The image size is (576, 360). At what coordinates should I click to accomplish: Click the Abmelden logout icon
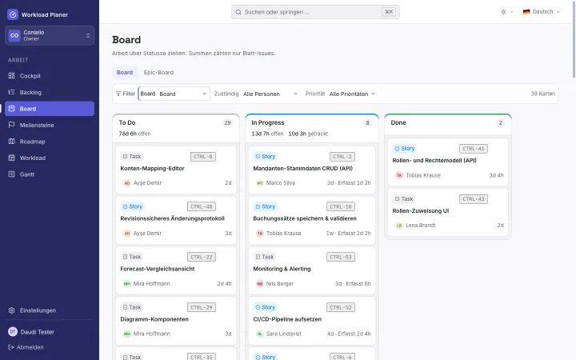pyautogui.click(x=11, y=347)
